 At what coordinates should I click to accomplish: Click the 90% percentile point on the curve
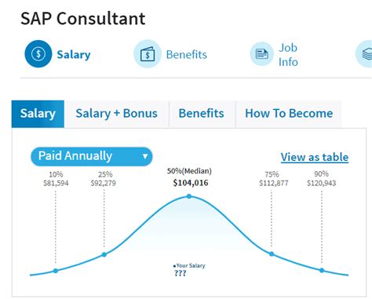322,270
